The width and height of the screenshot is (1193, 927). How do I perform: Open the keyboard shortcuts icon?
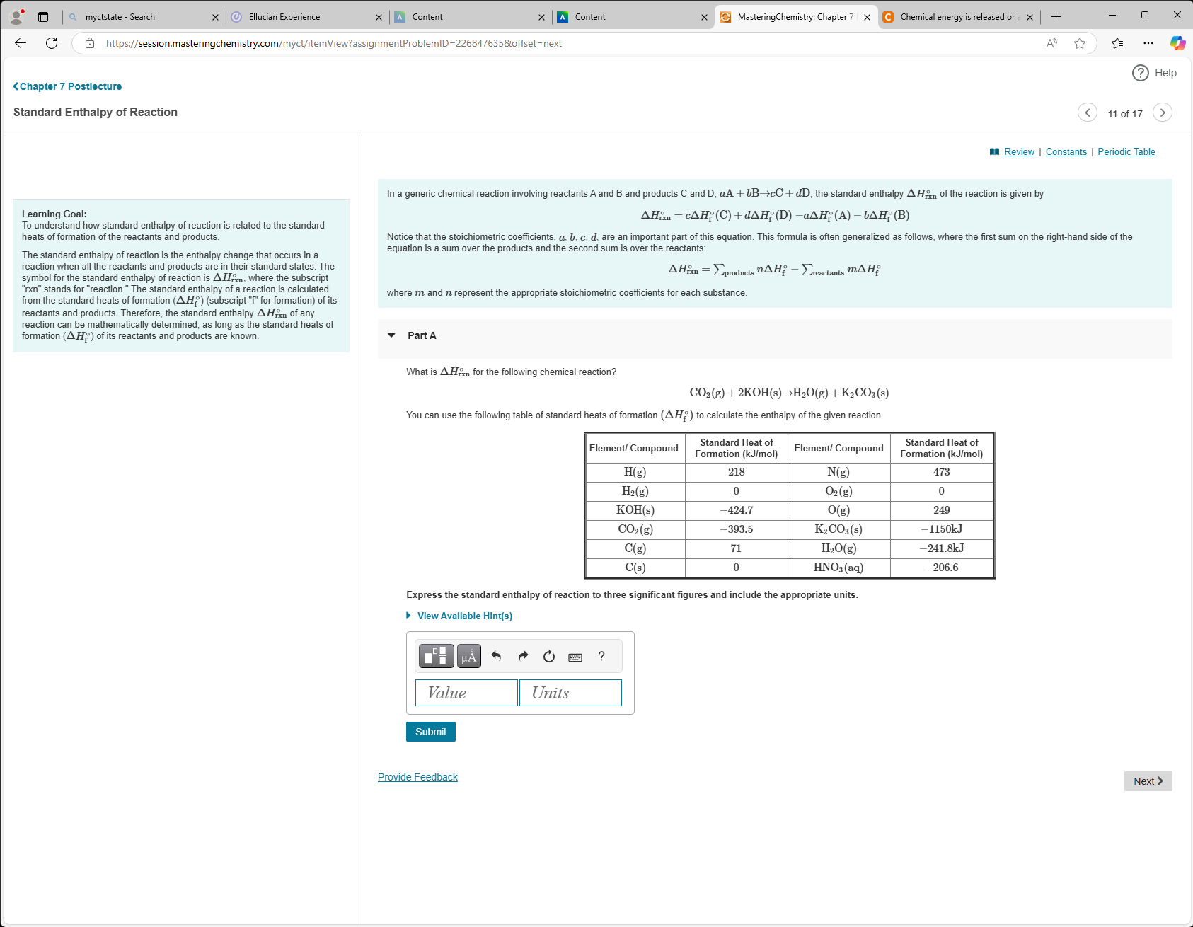(x=575, y=655)
